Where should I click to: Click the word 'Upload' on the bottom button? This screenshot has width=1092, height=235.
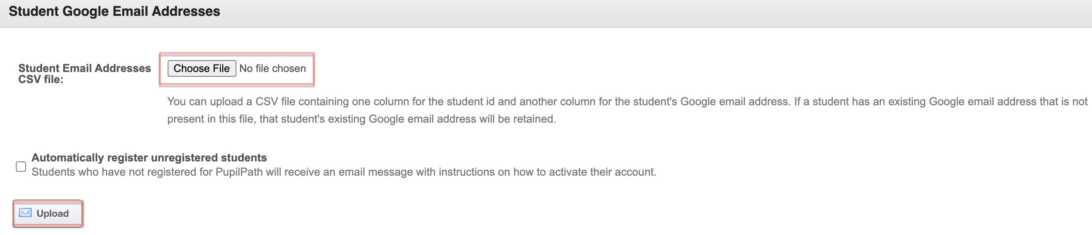[53, 213]
